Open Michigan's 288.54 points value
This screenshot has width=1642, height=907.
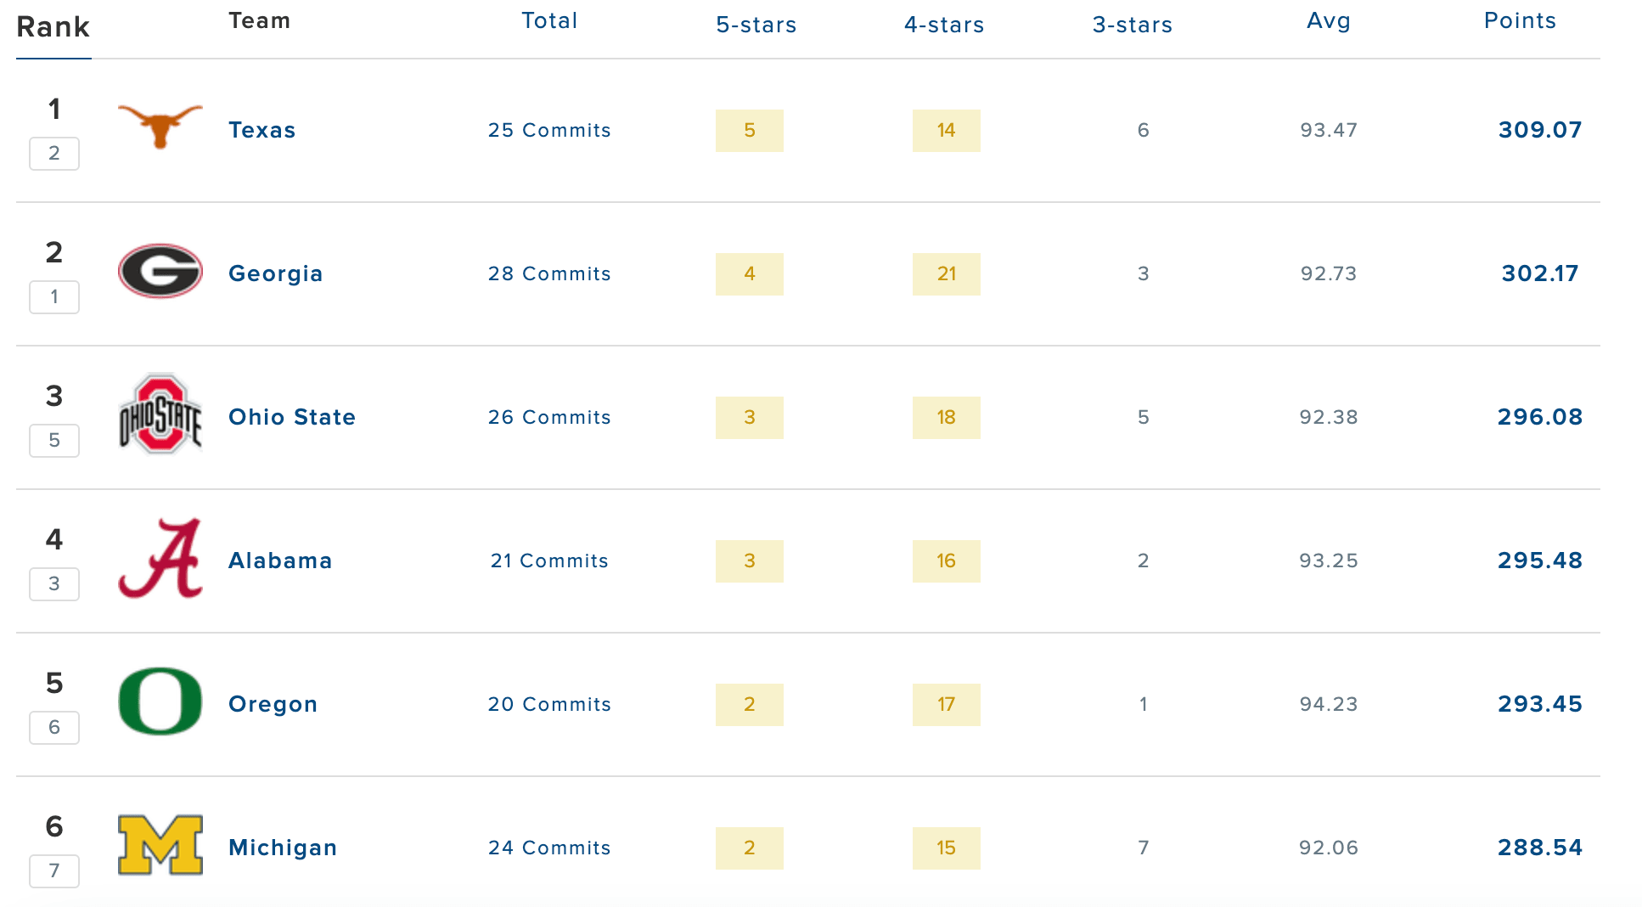coord(1540,848)
